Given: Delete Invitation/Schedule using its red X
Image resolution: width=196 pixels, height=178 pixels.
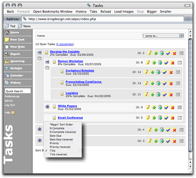Looking at the screenshot, I should coord(171,72).
